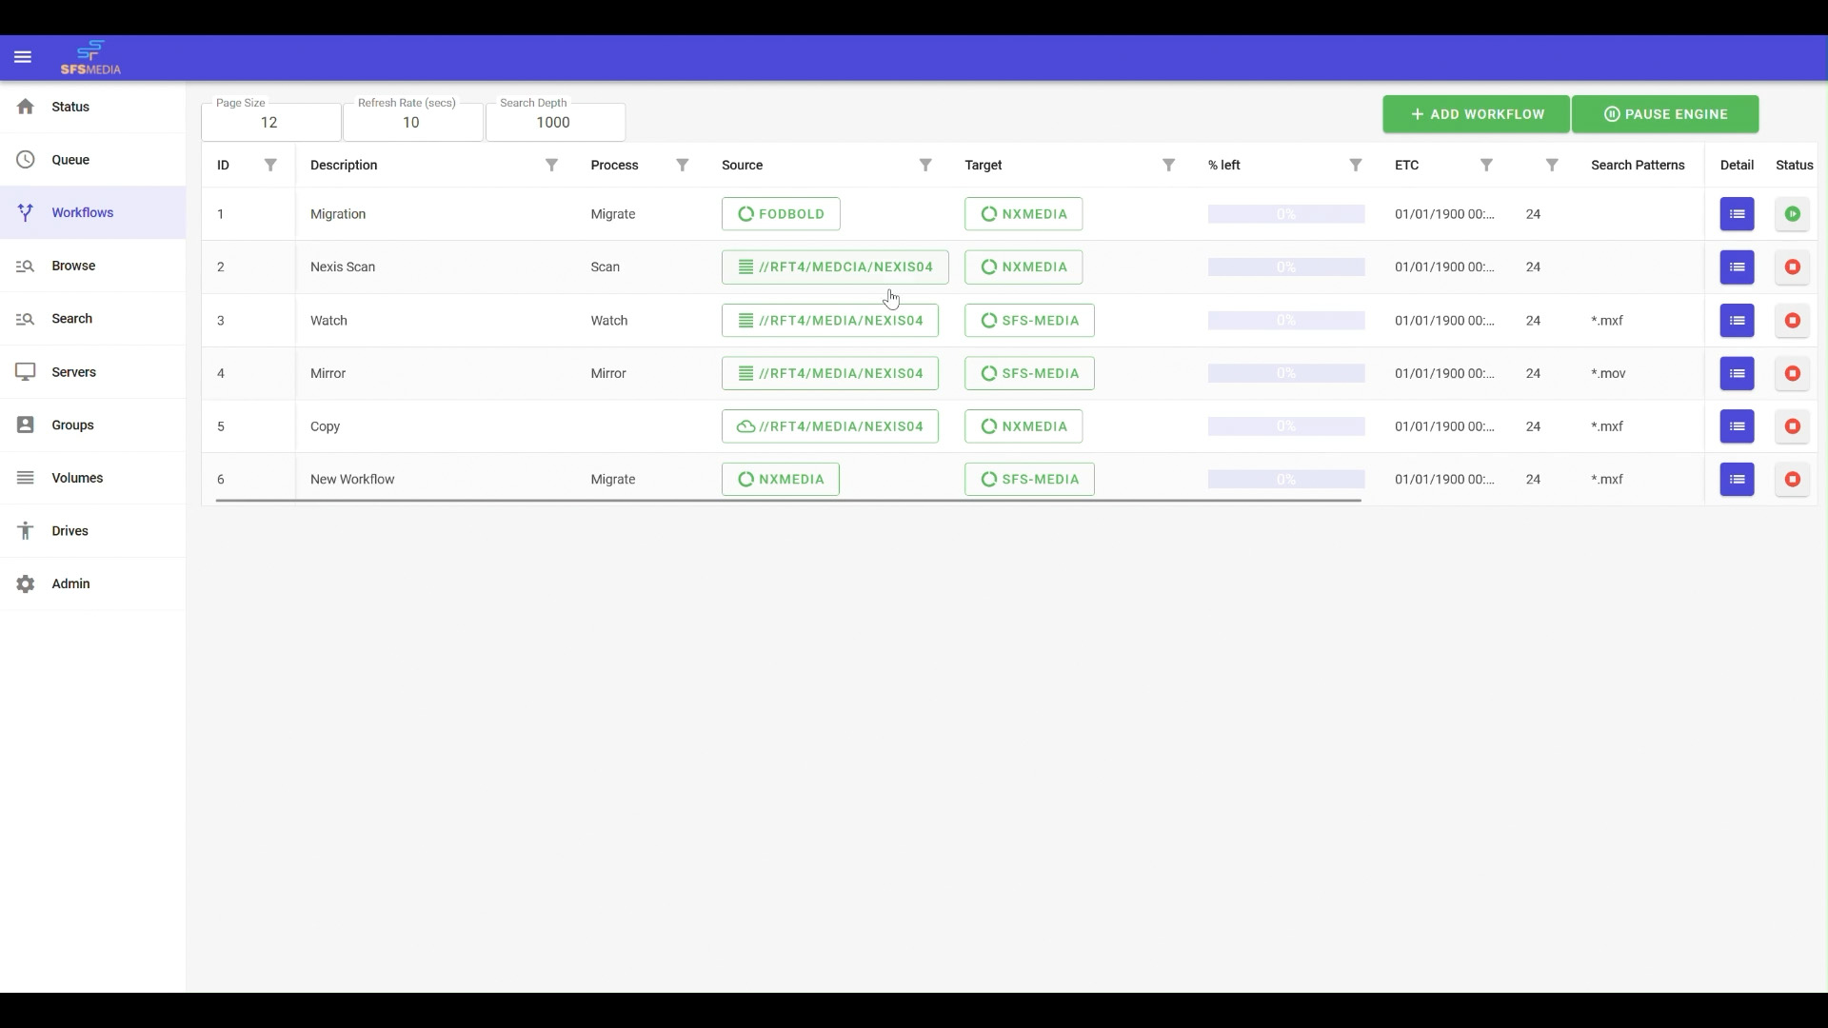Open the detail list for Copy workflow
Screen dimensions: 1828x1028
click(x=1737, y=426)
